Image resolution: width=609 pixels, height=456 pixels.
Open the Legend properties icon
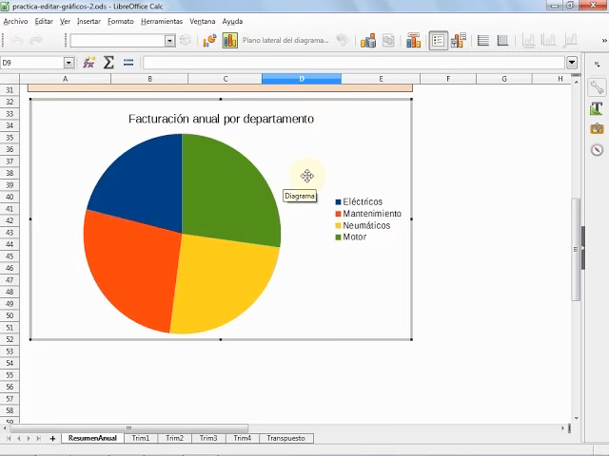[x=459, y=40]
